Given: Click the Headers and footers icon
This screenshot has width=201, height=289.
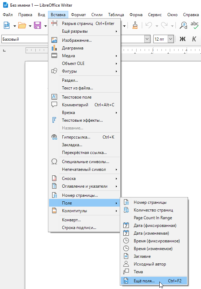Looking at the screenshot, I should (x=54, y=211).
